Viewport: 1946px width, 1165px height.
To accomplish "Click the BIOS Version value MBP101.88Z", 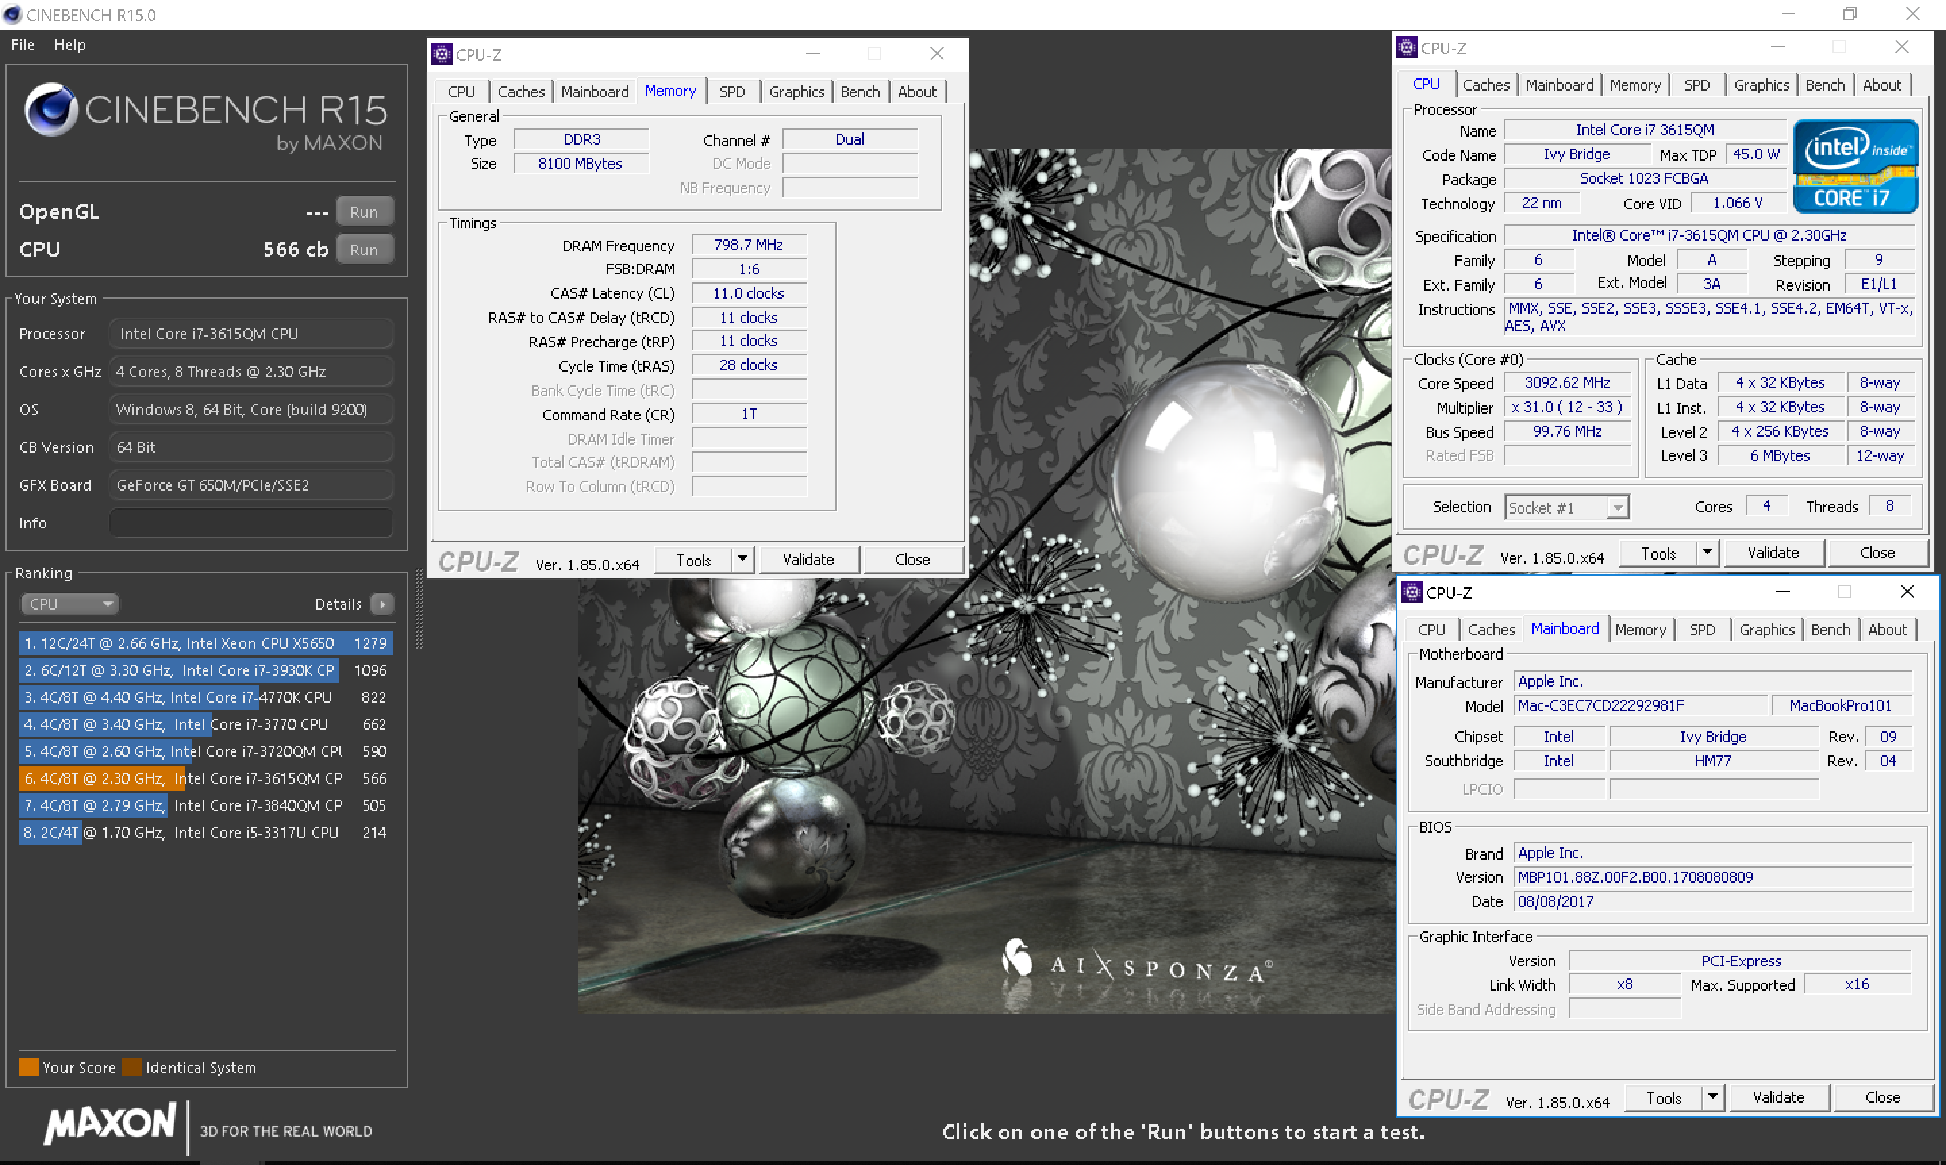I will tap(1713, 878).
